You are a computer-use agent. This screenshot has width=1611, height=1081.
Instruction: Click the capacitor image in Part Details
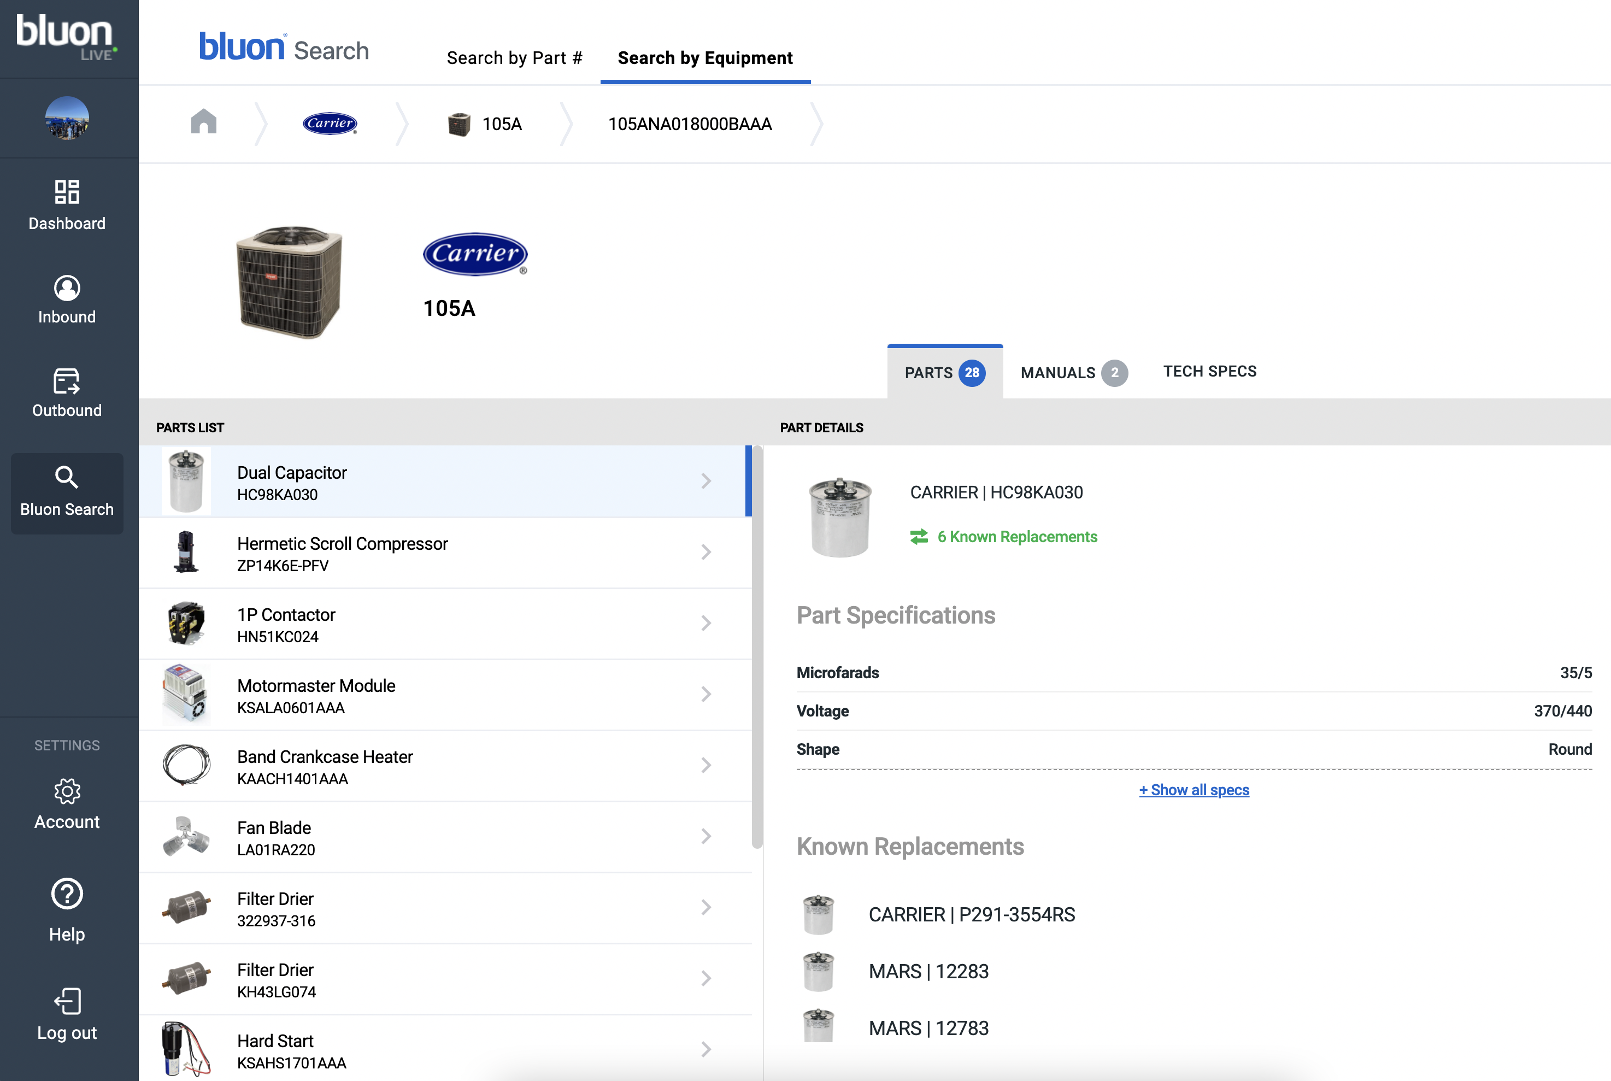tap(840, 517)
